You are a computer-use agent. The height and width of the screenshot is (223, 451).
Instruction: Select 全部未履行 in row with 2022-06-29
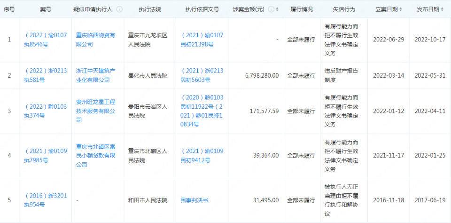[x=301, y=40]
